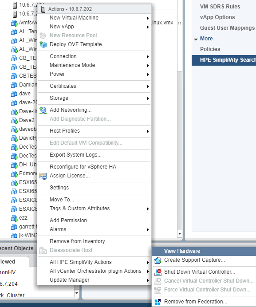Select HPE SimpliVity Search item
This screenshot has width=256, height=307.
[224, 60]
